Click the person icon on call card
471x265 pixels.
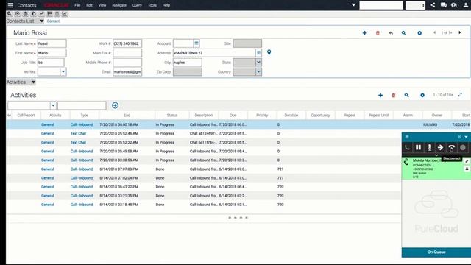tap(467, 169)
